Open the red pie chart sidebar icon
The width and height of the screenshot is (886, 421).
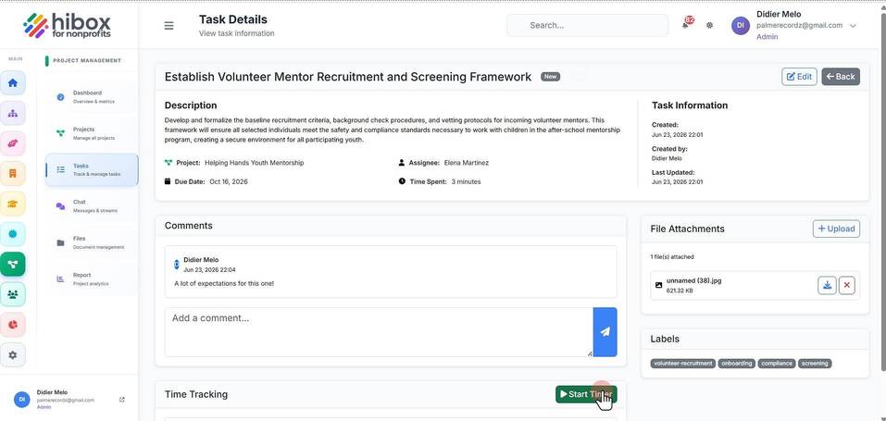coord(12,325)
